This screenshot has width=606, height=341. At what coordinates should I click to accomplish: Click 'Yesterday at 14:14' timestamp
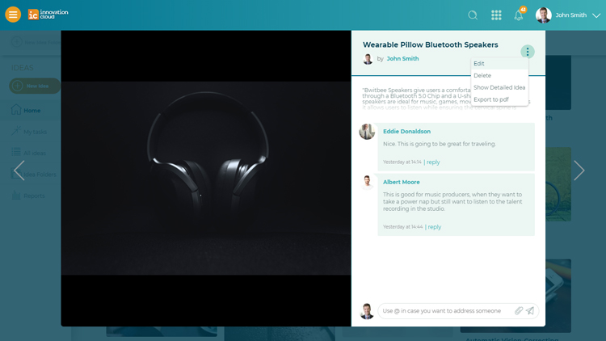(x=402, y=162)
